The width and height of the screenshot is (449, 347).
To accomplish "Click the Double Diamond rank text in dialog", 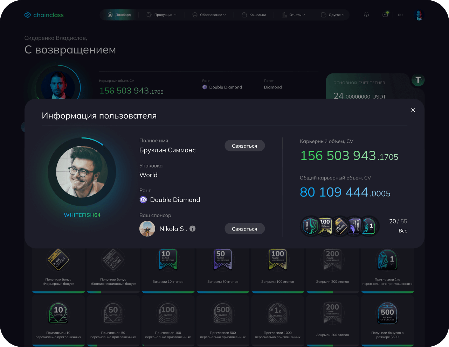I will tap(175, 200).
